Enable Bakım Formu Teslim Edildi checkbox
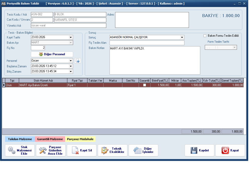The width and height of the screenshot is (250, 174). click(x=205, y=36)
